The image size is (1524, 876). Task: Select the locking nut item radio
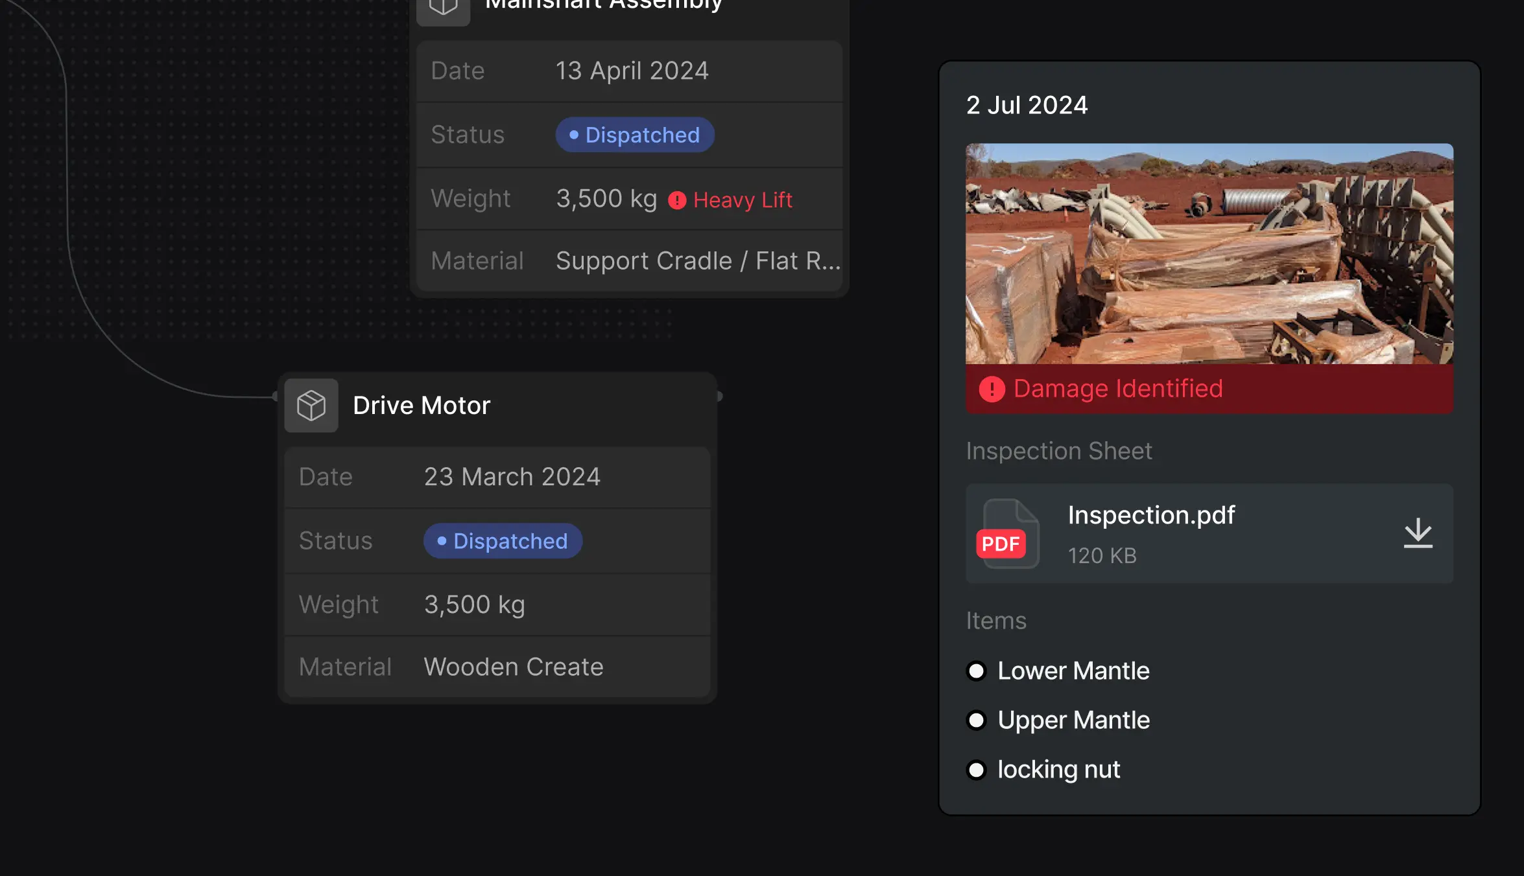[976, 770]
